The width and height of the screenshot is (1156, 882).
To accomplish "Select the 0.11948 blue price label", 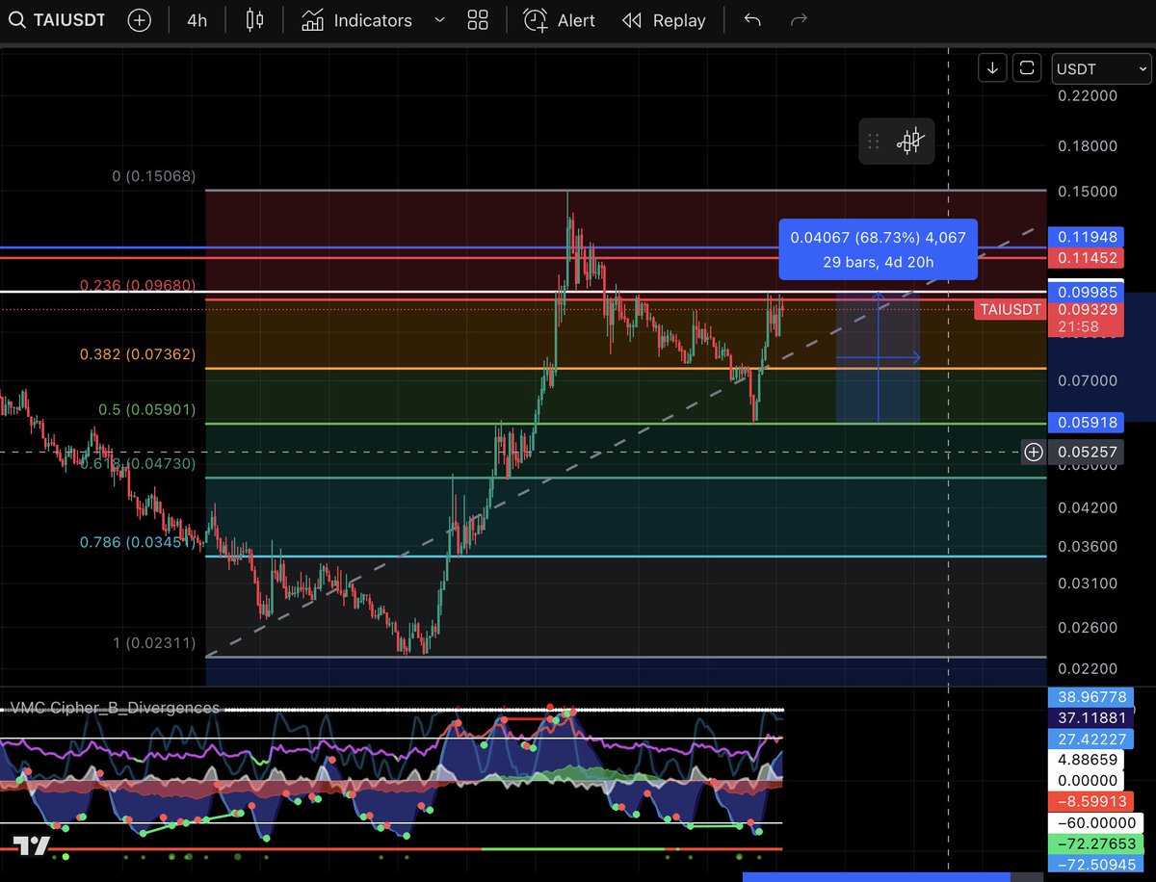I will (x=1087, y=236).
